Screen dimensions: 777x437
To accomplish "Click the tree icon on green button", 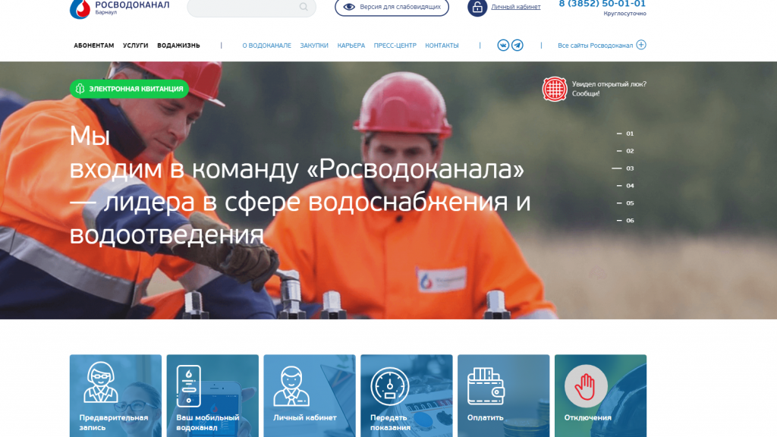I will point(80,89).
